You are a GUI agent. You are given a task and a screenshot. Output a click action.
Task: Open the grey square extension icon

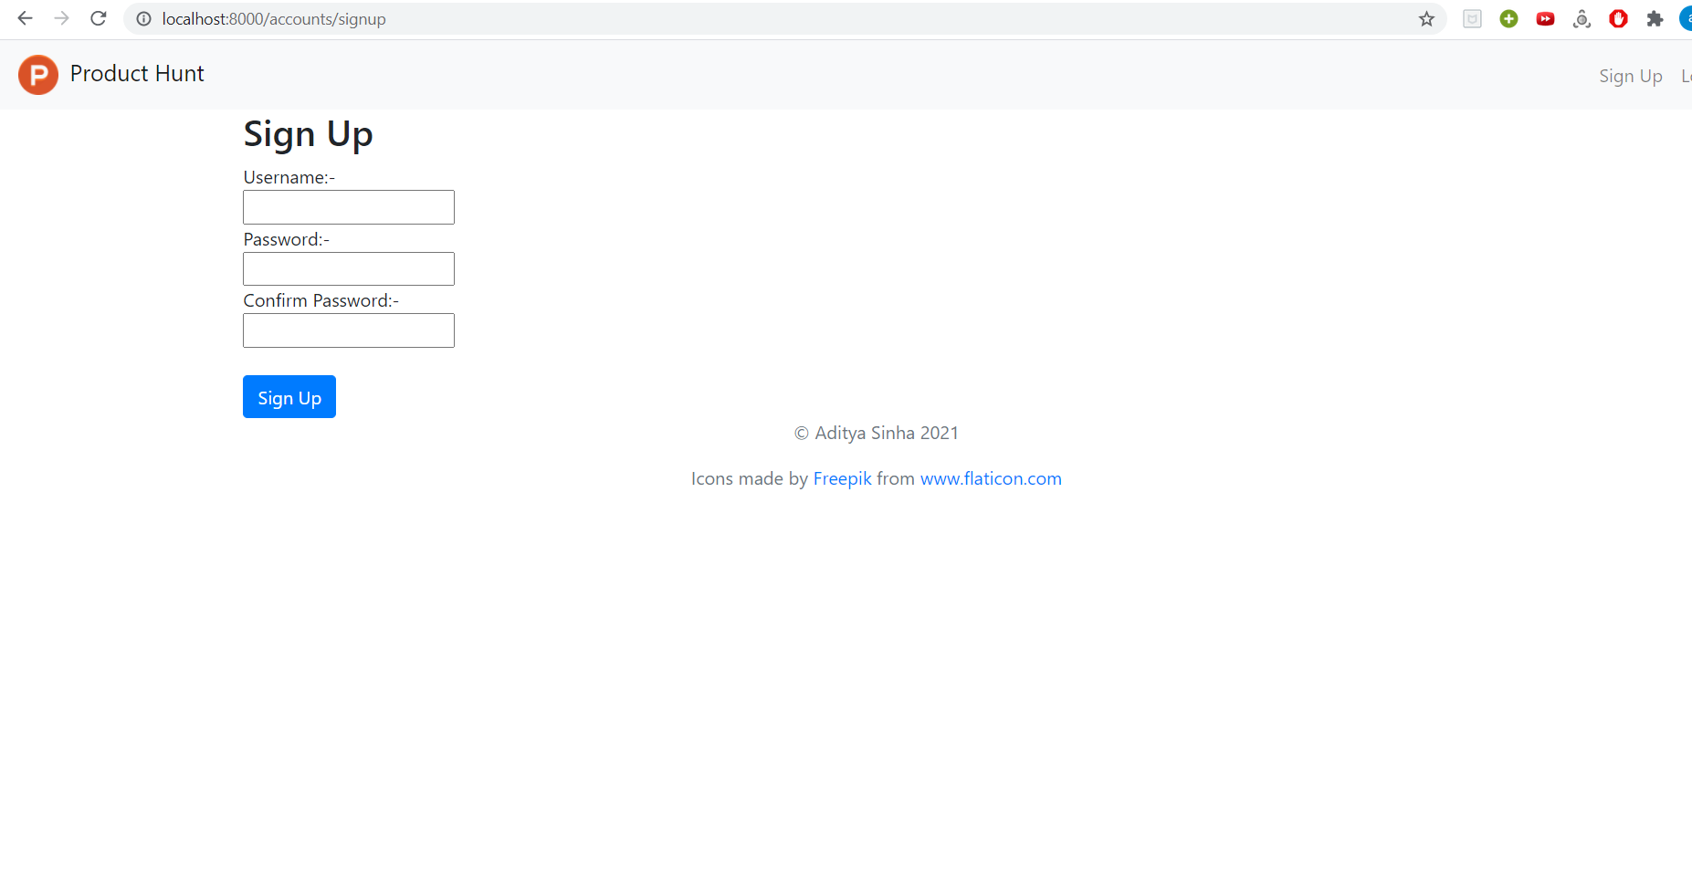pyautogui.click(x=1472, y=19)
